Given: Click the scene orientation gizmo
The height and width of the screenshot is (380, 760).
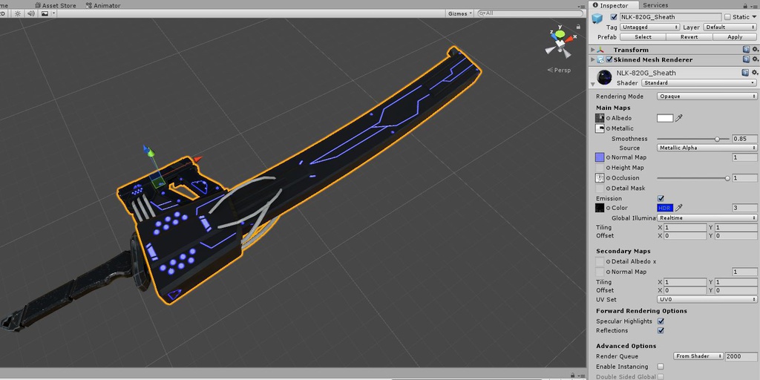Looking at the screenshot, I should [560, 42].
